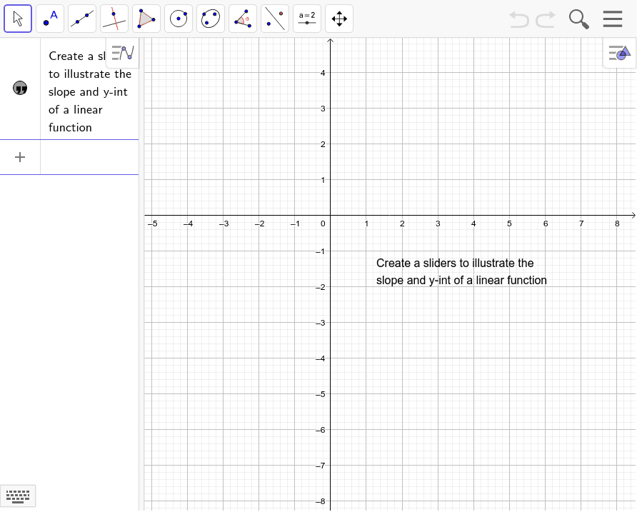Select the Move Graphics View tool
The image size is (637, 512).
339,19
